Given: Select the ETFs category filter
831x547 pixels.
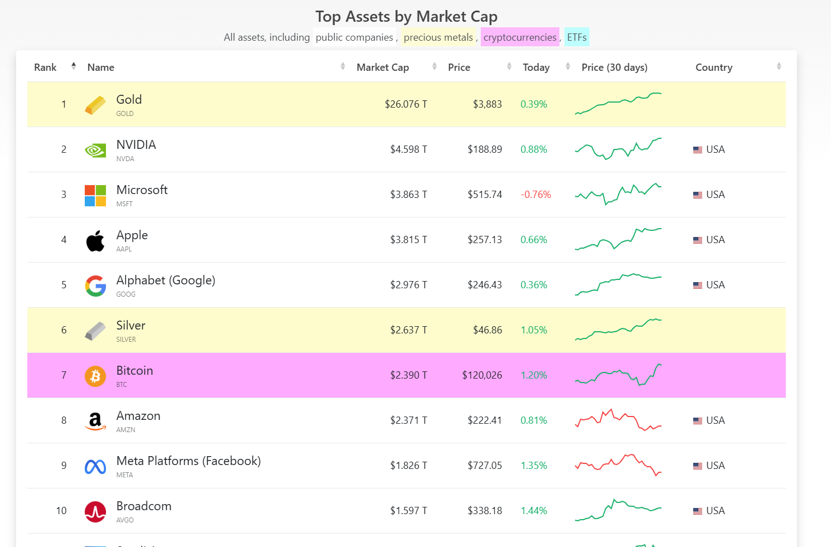Looking at the screenshot, I should (577, 37).
